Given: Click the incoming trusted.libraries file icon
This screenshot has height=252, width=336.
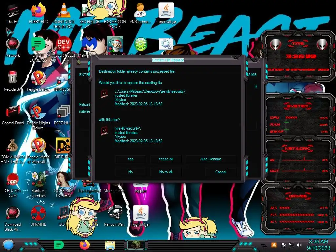Looking at the screenshot, I should (104, 131).
